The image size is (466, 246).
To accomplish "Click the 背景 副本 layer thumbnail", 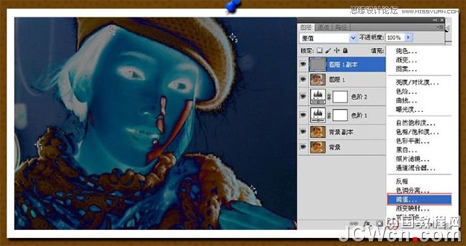I will [x=318, y=131].
